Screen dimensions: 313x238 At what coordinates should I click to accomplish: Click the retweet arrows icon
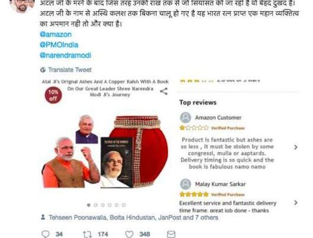click(88, 234)
